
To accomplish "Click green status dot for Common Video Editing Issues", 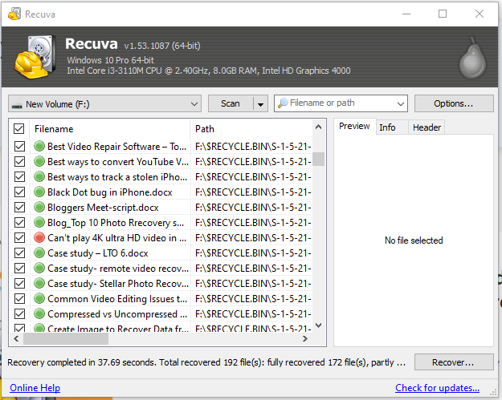I will 39,298.
